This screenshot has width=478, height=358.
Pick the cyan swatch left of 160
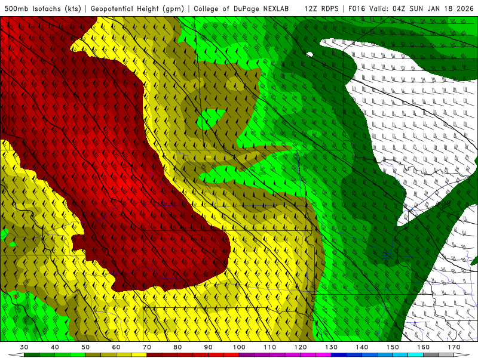[415, 355]
